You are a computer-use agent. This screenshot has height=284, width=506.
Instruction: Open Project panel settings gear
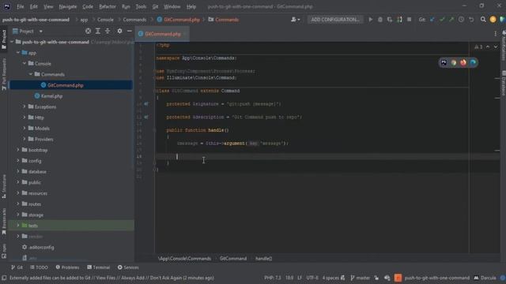[119, 31]
